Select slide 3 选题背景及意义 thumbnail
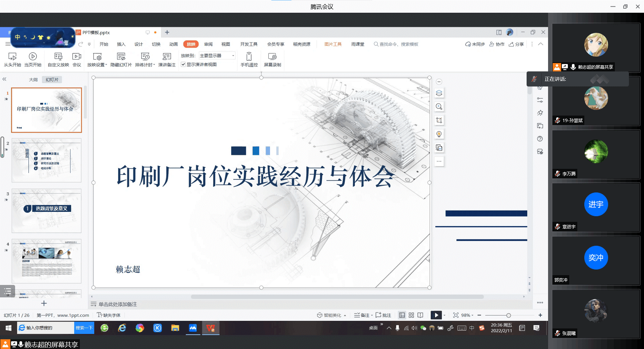 tap(47, 211)
